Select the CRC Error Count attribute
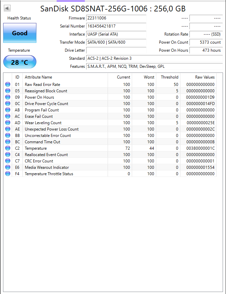 click(39, 161)
